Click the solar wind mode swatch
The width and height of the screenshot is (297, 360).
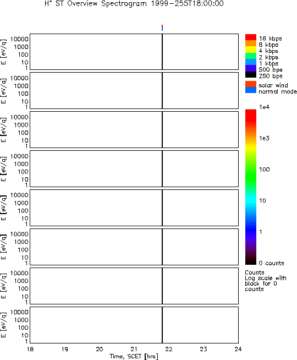point(251,84)
